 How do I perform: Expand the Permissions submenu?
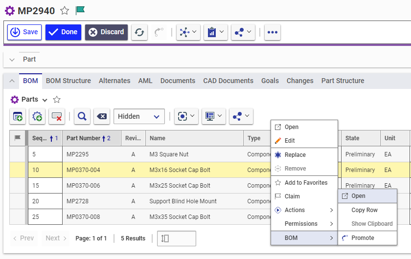pyautogui.click(x=304, y=224)
